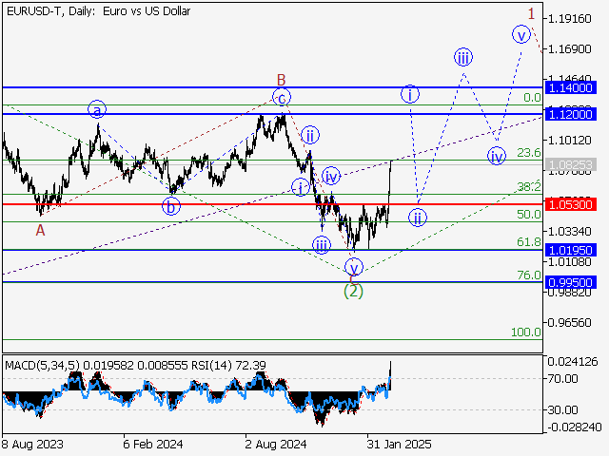Select the 23.6 Fibonacci level label

(528, 153)
